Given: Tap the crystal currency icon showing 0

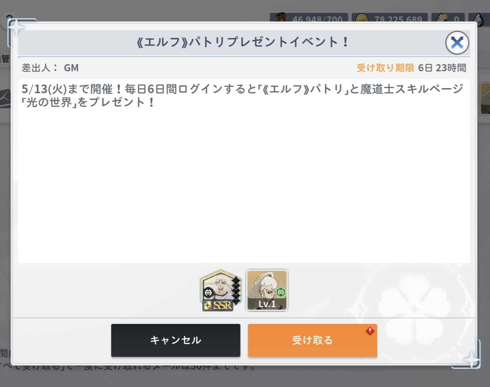Looking at the screenshot, I should tap(442, 18).
